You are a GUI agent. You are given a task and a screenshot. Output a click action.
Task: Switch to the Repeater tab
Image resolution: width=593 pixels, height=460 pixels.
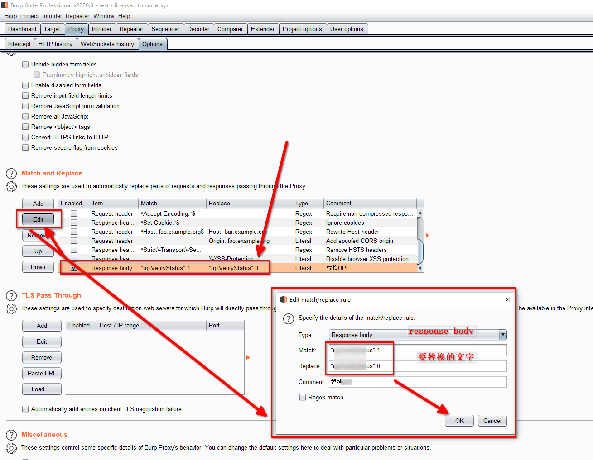[x=131, y=29]
